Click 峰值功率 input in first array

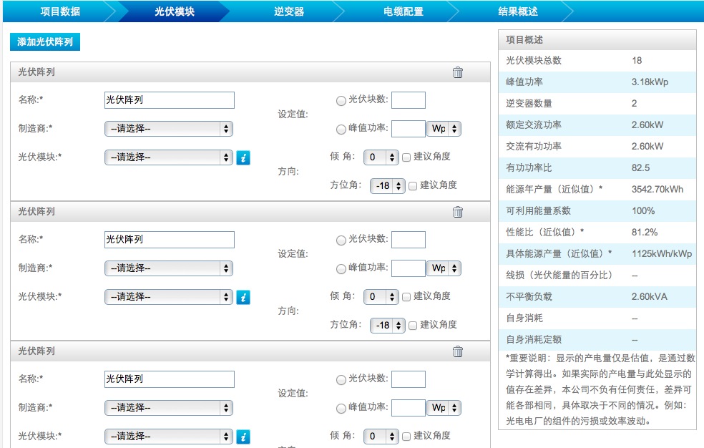tap(408, 129)
